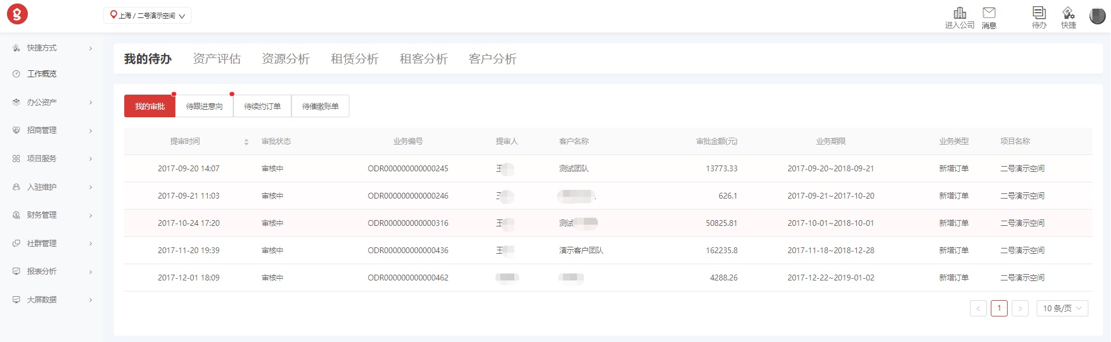The image size is (1111, 342).
Task: Switch to the 租赁分析 tab
Action: tap(355, 59)
